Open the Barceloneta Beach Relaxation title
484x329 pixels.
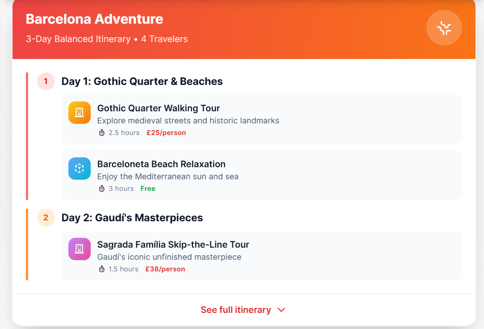[161, 164]
